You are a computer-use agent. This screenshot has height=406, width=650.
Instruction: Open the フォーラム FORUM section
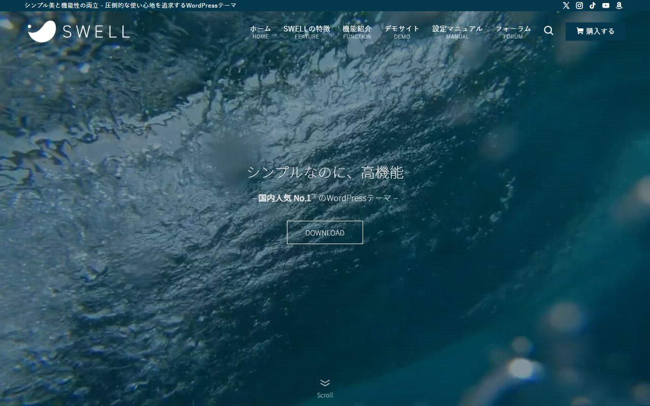513,31
